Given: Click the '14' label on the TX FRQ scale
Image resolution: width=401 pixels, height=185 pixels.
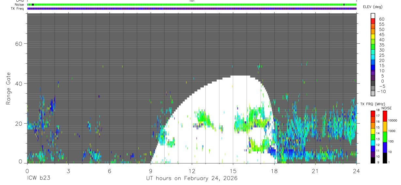Looking at the screenshot, I should click(x=377, y=133).
